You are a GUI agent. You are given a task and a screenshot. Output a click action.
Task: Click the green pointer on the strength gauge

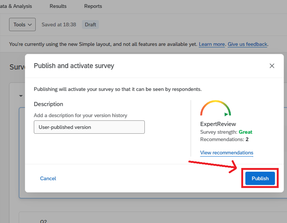pos(226,114)
